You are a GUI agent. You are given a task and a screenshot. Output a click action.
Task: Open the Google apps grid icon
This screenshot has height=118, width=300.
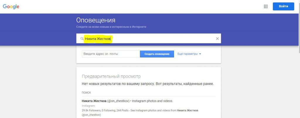[x=265, y=6]
